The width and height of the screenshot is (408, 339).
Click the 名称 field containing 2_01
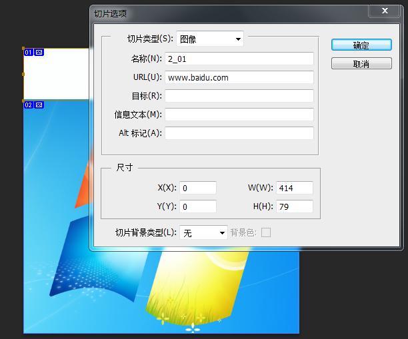pos(239,59)
